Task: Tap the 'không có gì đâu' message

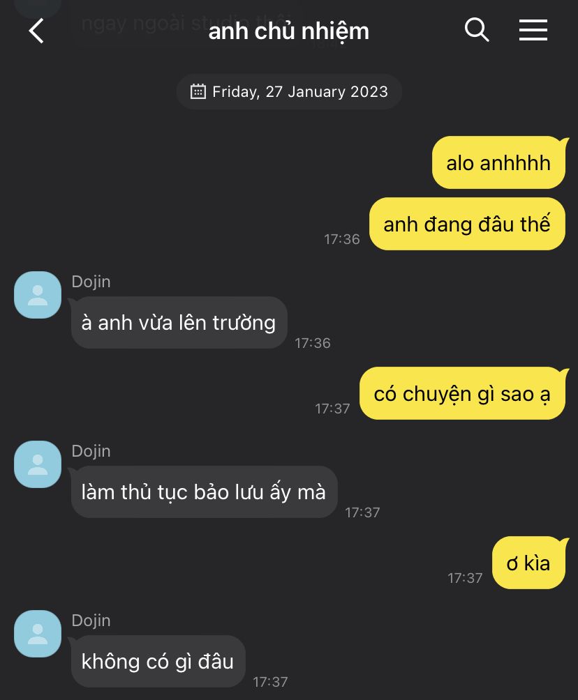Action: [x=158, y=661]
